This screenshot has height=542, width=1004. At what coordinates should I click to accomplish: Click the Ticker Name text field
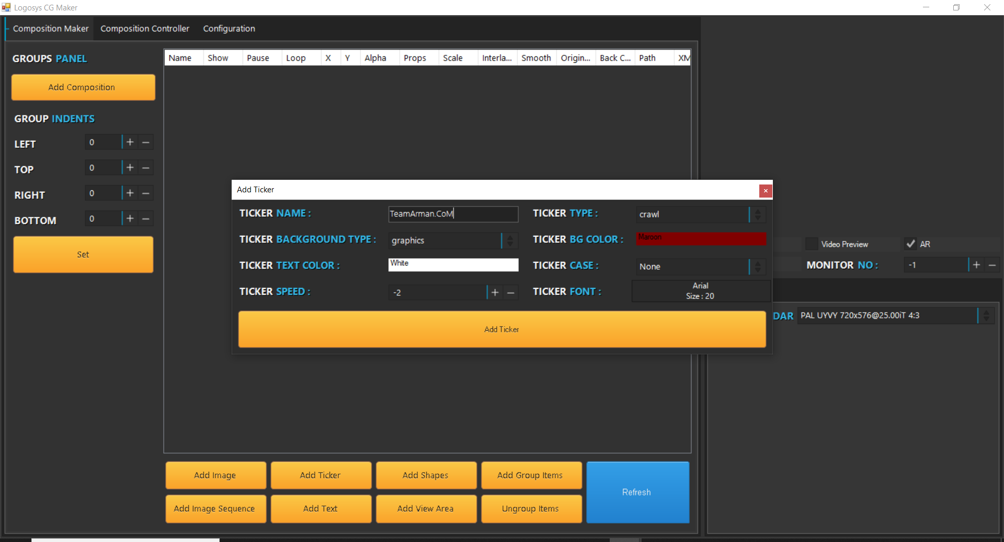coord(453,214)
